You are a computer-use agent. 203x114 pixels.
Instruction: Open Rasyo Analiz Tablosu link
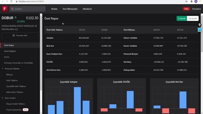(x=16, y=104)
